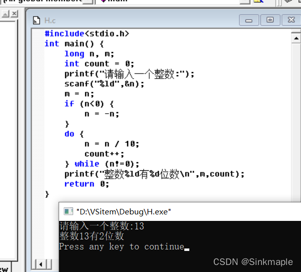This screenshot has width=301, height=272.
Task: Click "Press any key to continue" in console
Action: 122,246
